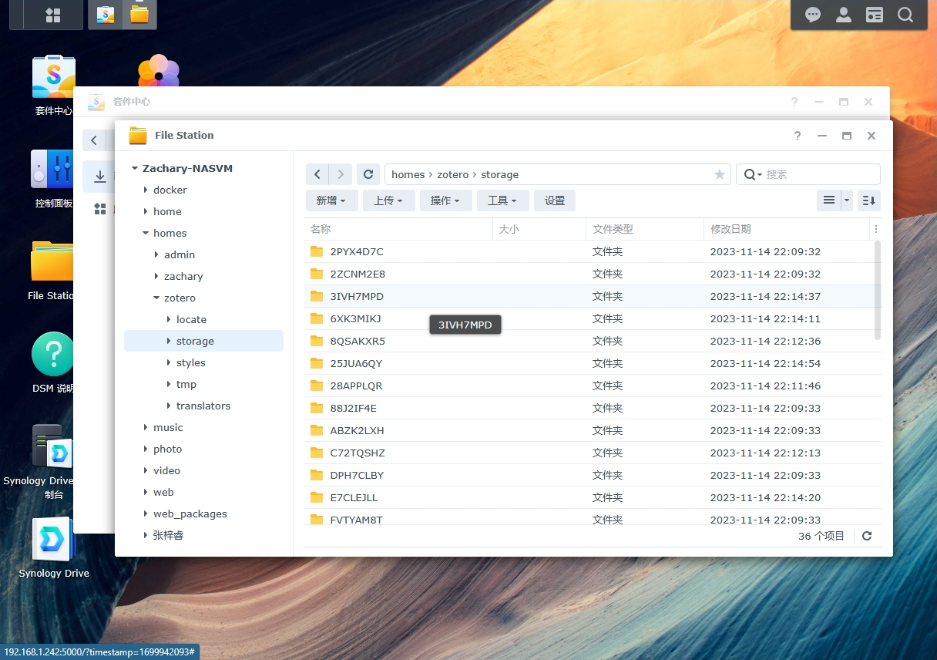Open the 操作 dropdown menu
Image resolution: width=937 pixels, height=660 pixels.
pyautogui.click(x=445, y=200)
